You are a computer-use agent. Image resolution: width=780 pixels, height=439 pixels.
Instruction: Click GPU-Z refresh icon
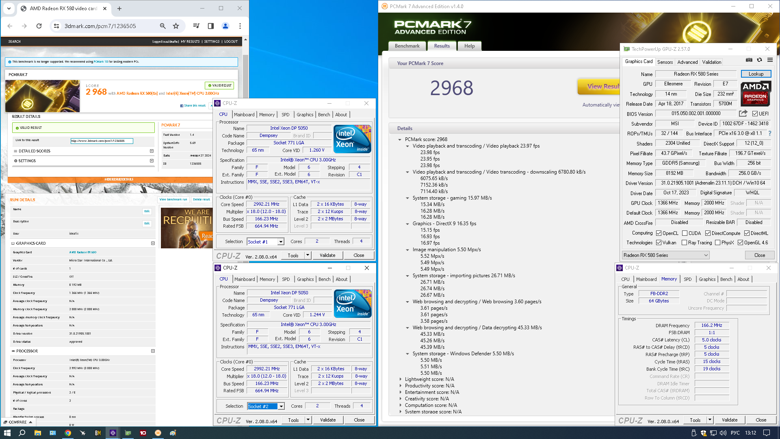click(759, 60)
